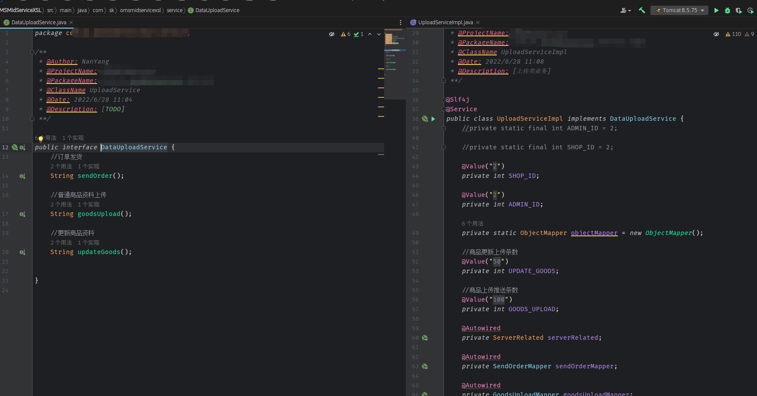Open the code-with-me users dropdown
The height and width of the screenshot is (396, 757).
[626, 10]
